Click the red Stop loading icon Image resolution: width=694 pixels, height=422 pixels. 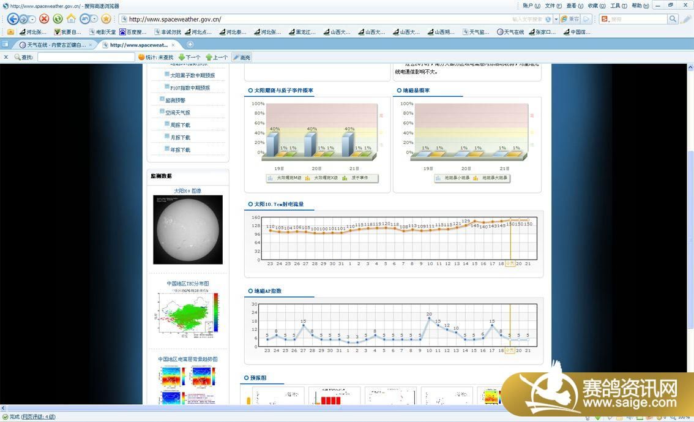[44, 19]
